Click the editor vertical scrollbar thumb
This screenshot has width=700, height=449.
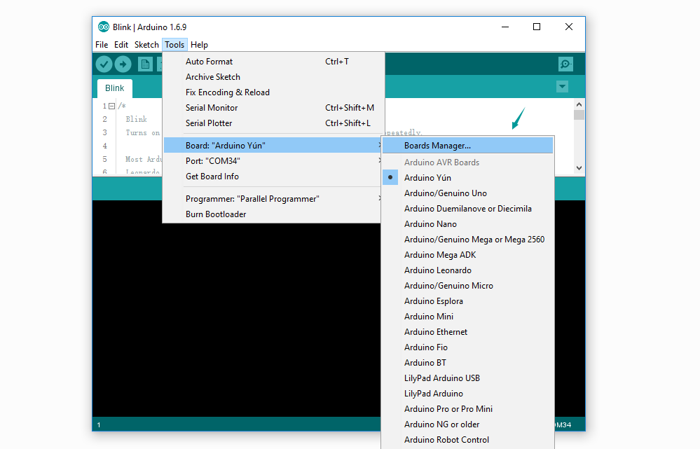(x=579, y=115)
